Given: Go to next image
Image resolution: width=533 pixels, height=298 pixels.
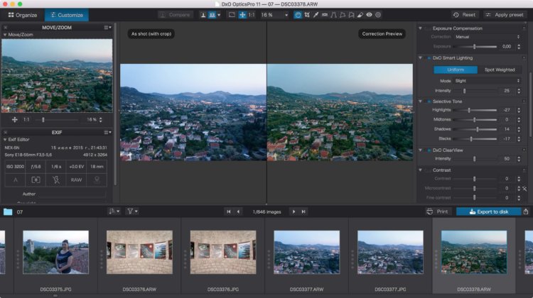Looking at the screenshot, I should click(294, 211).
